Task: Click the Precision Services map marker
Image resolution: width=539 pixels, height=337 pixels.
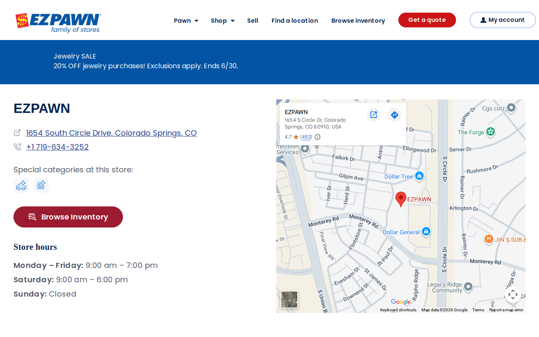Action: [305, 149]
